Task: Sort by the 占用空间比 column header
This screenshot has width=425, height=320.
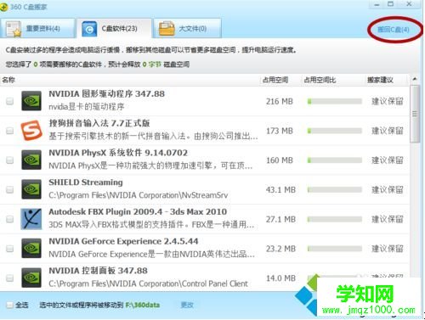Action: coord(320,80)
